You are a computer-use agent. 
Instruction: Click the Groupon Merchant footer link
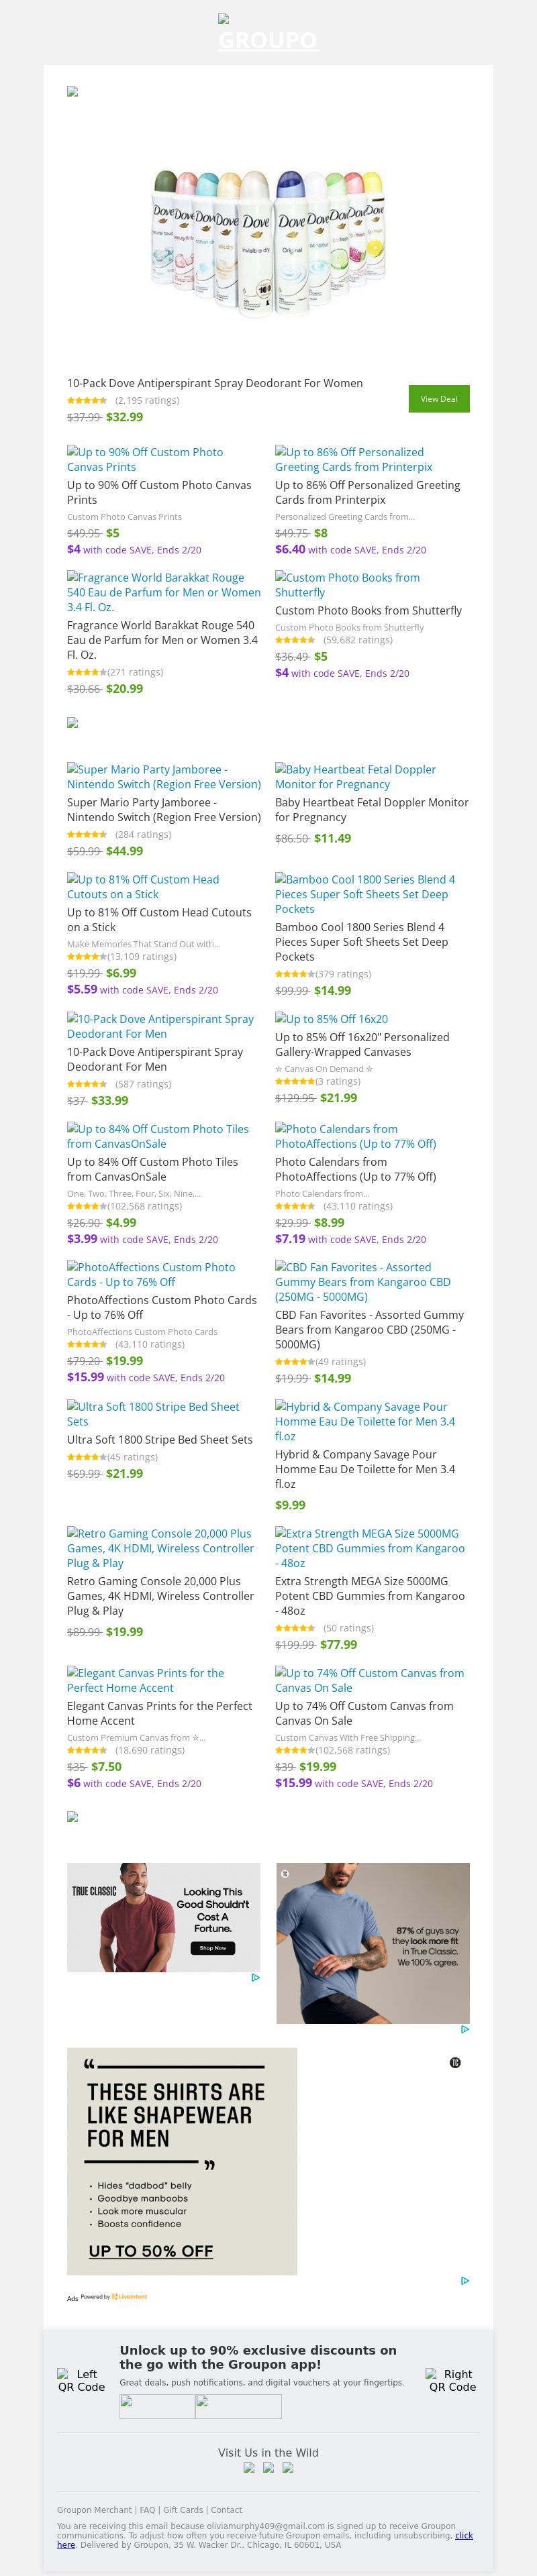94,2510
